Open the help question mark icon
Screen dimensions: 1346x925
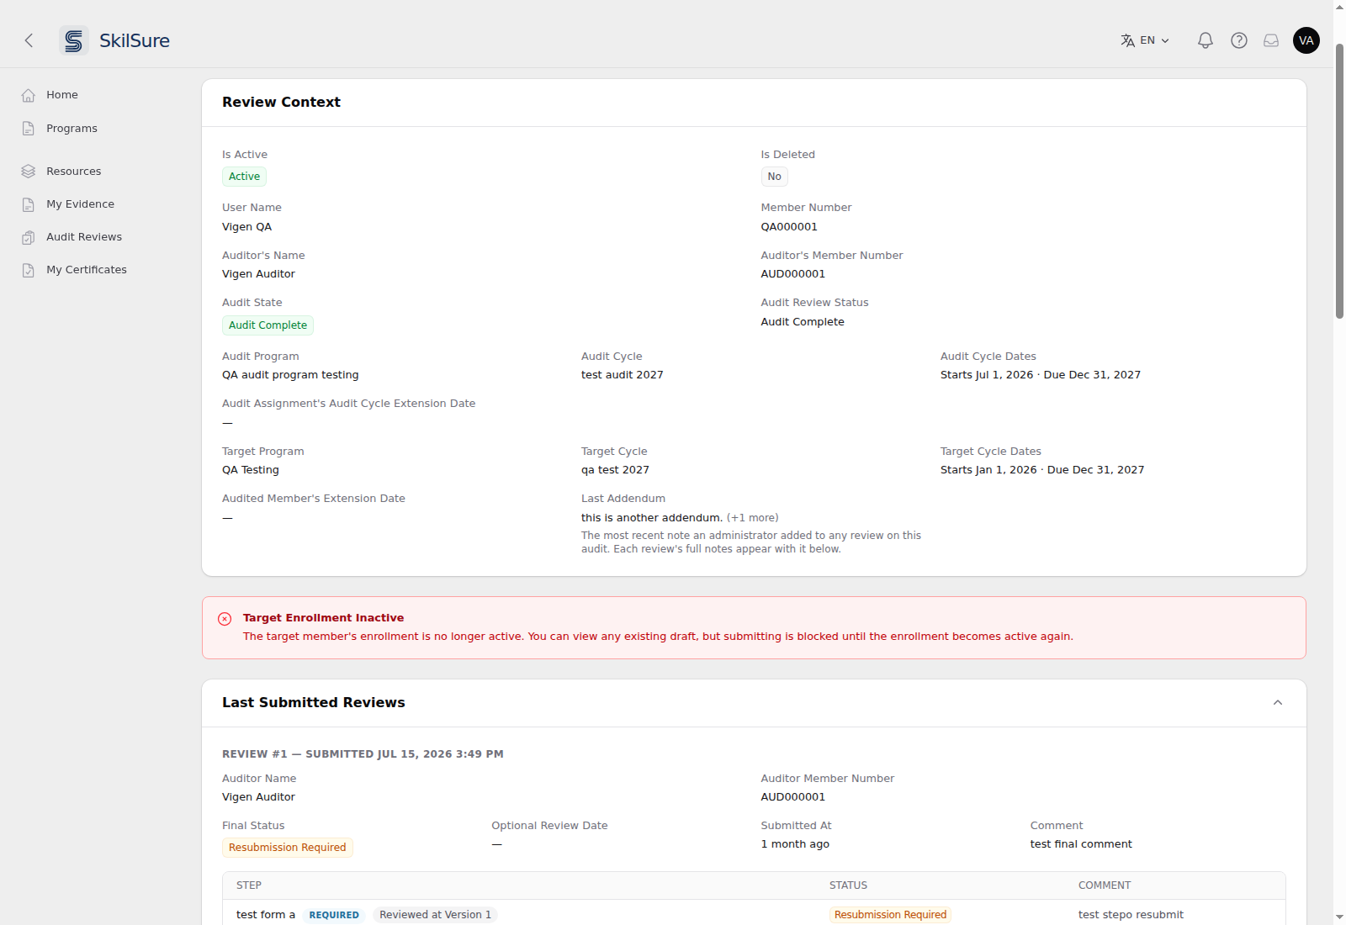(x=1239, y=40)
